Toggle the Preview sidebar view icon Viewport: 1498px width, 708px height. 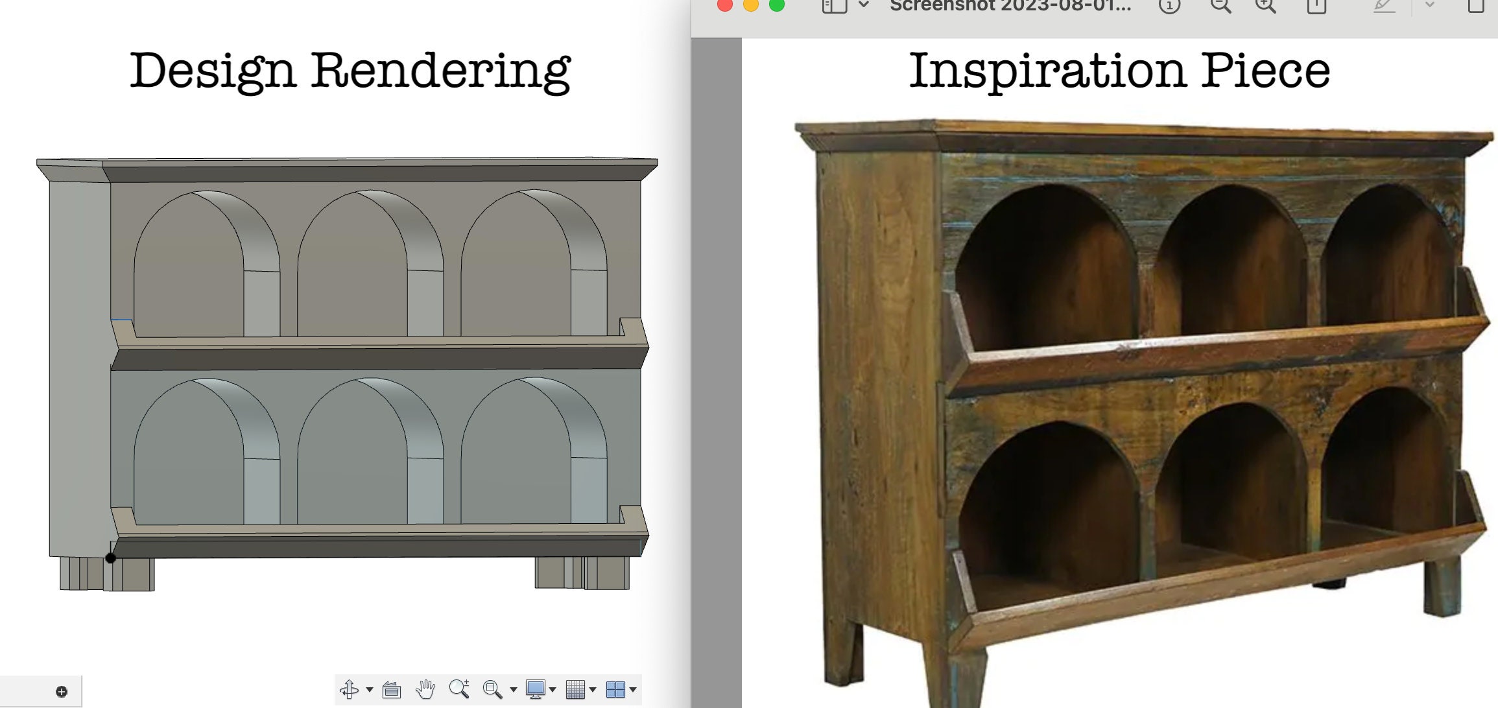point(835,6)
